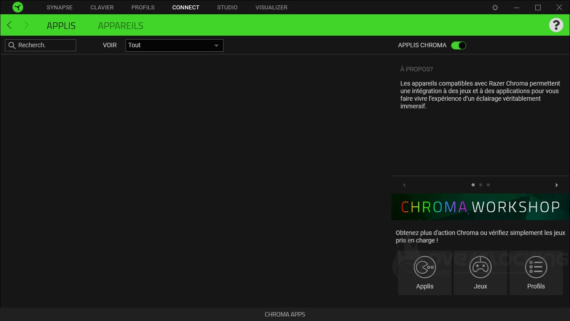The width and height of the screenshot is (570, 321).
Task: Minimize the Razer Synapse window
Action: point(517,8)
